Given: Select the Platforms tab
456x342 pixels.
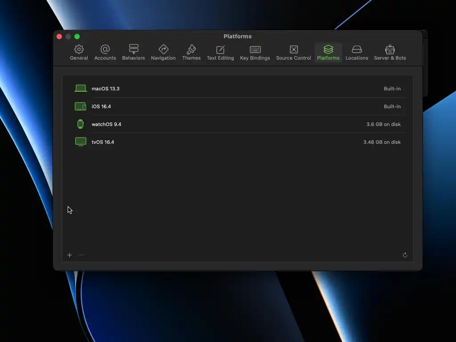Looking at the screenshot, I should (328, 53).
